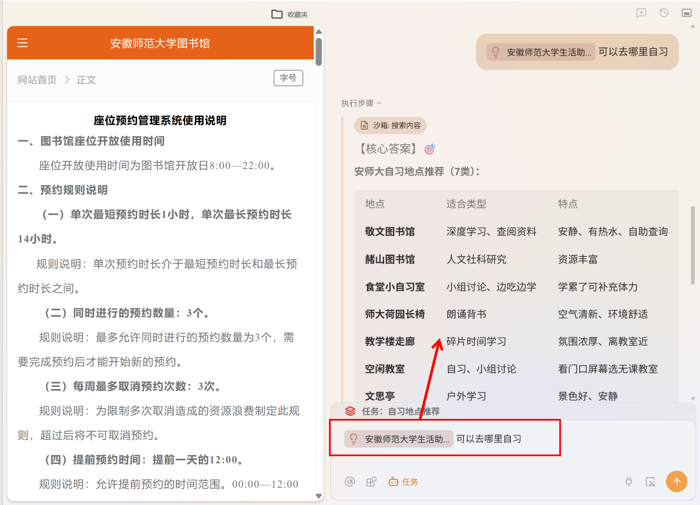
Task: Collapse the 执行步骤 section
Action: 362,103
